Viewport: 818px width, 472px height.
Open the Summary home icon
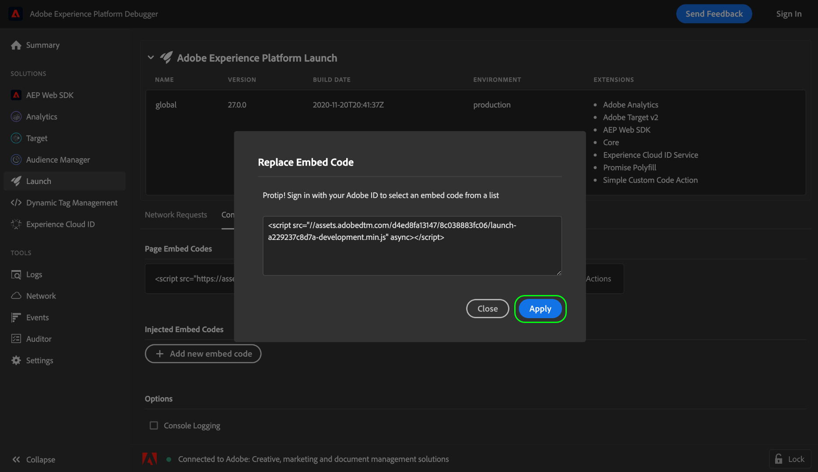pos(16,45)
